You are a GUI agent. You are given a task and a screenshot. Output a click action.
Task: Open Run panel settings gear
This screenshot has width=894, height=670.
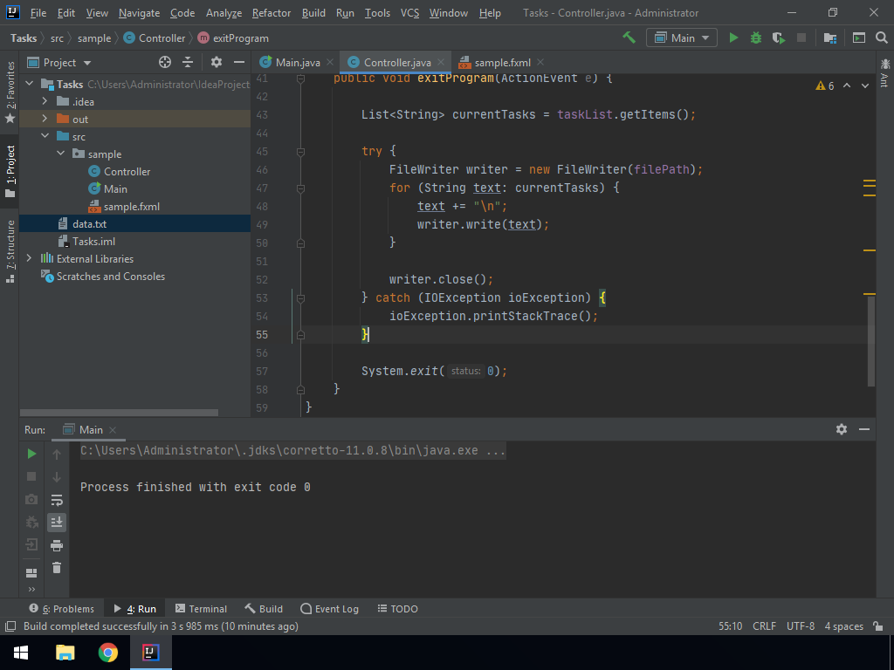coord(842,429)
